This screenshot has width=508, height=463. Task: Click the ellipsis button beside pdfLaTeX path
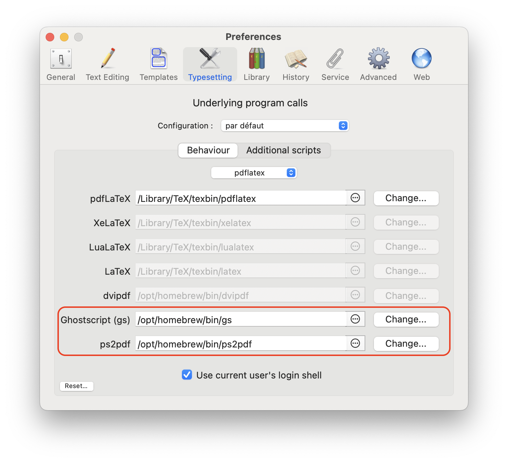(x=355, y=198)
